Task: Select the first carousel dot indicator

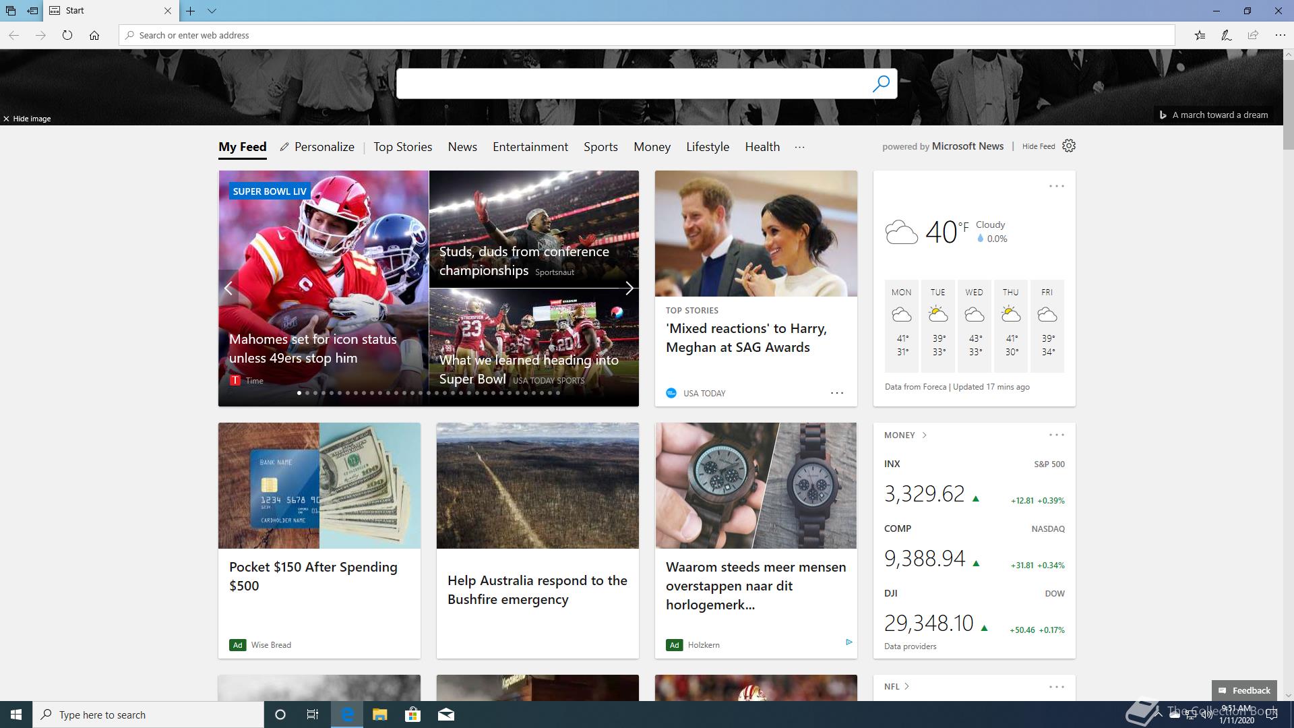Action: coord(299,393)
